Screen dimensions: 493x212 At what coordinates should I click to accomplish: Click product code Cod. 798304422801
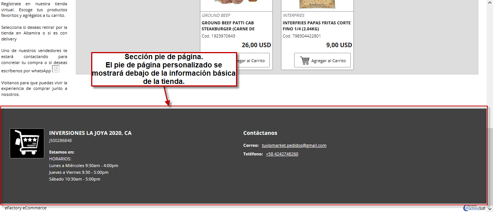pyautogui.click(x=302, y=36)
